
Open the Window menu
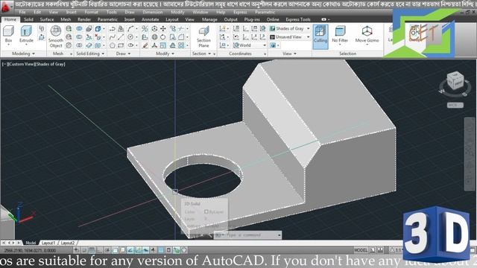[200, 12]
